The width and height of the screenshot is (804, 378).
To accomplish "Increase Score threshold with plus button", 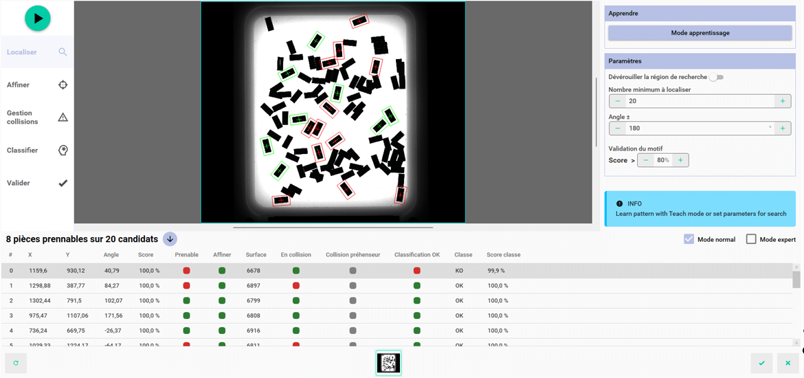I will (x=680, y=160).
